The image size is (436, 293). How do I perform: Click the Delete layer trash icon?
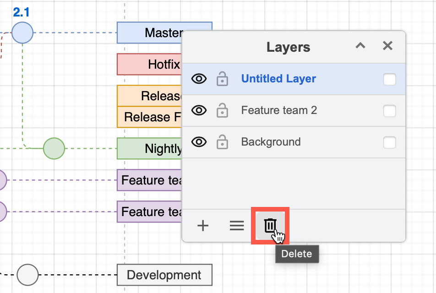click(270, 225)
